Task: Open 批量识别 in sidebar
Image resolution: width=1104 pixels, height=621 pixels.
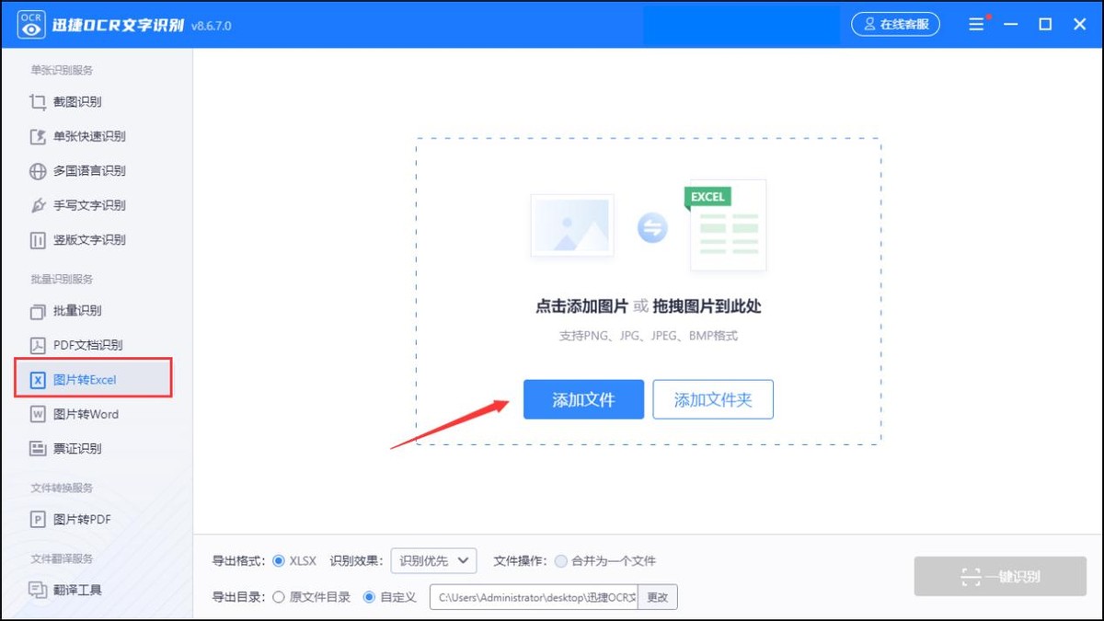Action: [77, 311]
